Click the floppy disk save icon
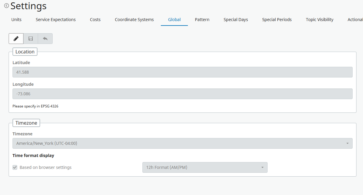 (x=31, y=39)
